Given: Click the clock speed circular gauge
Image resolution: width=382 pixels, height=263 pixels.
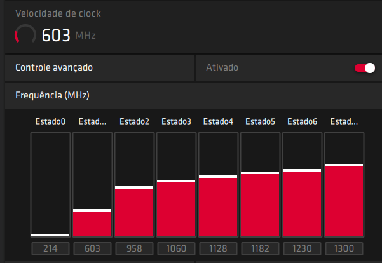Looking at the screenshot, I should [25, 35].
